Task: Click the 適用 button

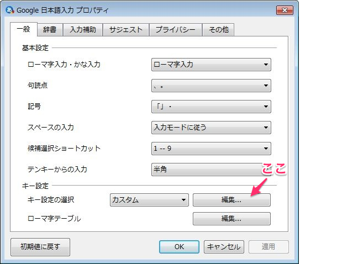Action: pos(268,247)
